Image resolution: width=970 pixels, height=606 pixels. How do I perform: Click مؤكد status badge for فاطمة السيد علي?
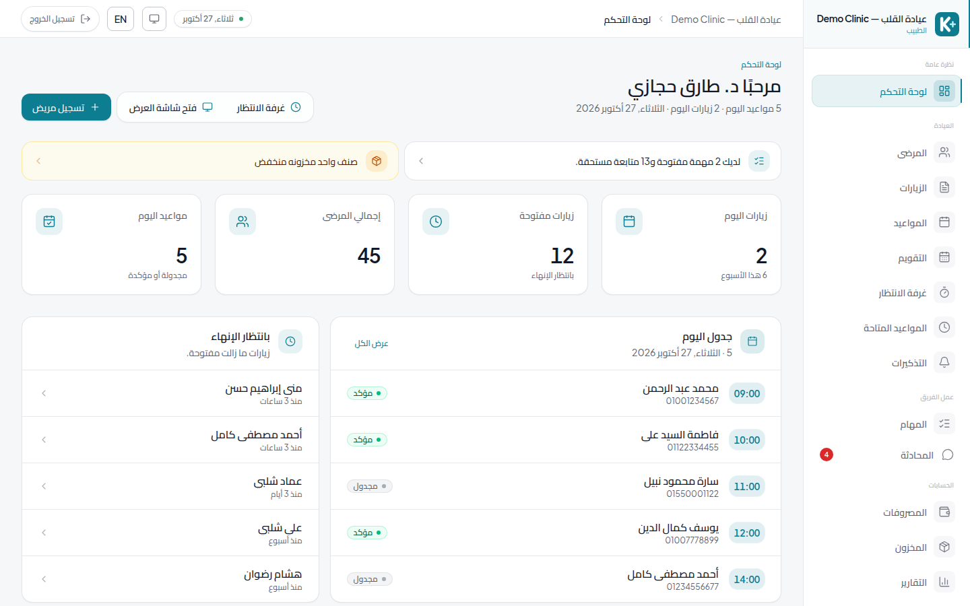point(367,440)
